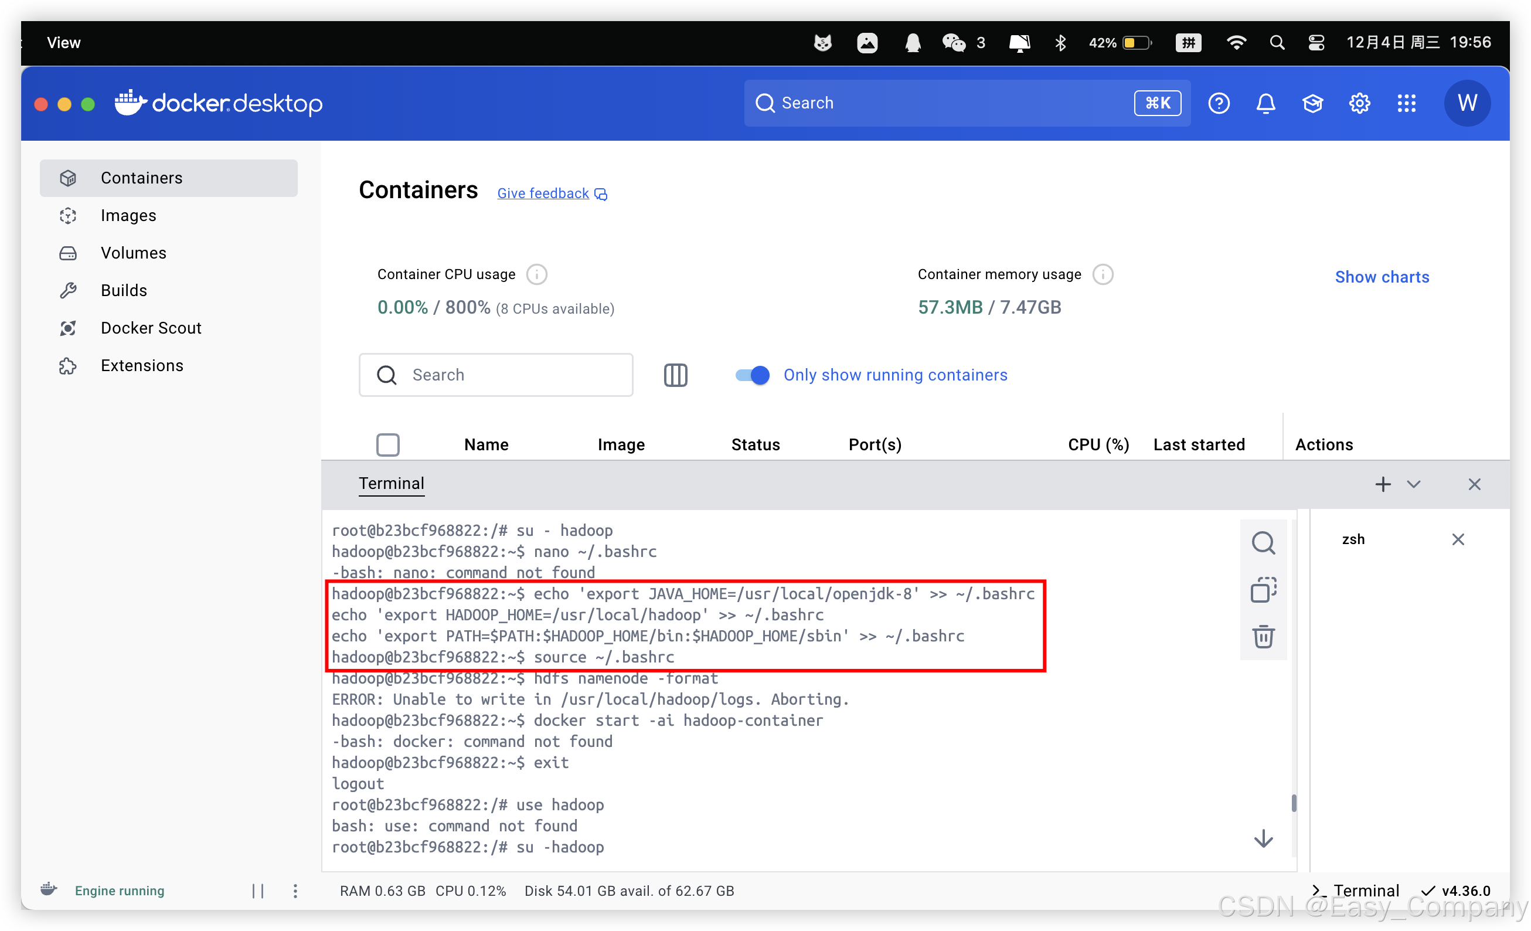
Task: Click the Only show running containers label
Action: (896, 375)
